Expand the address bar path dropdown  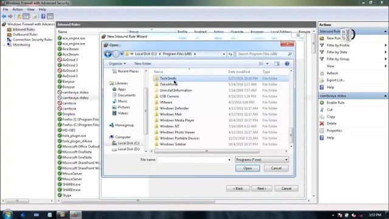click(224, 54)
